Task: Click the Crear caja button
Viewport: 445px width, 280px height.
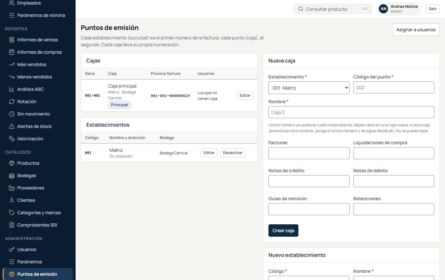Action: coord(283,231)
